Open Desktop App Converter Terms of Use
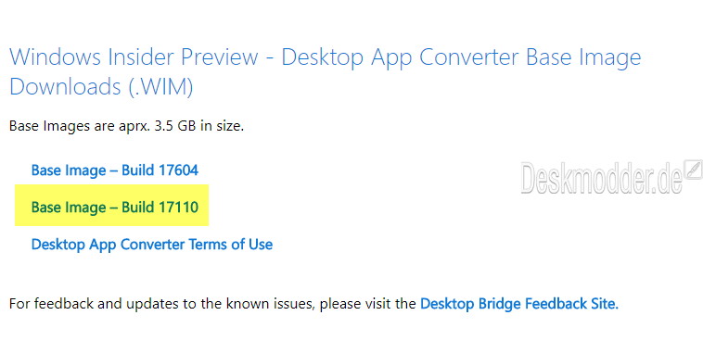The image size is (703, 353). pos(152,245)
